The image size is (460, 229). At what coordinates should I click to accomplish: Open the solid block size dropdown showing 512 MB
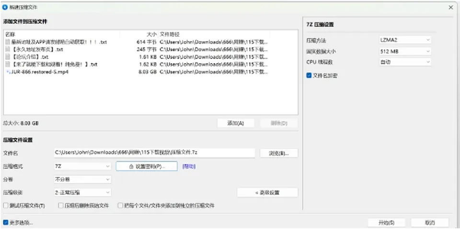pyautogui.click(x=405, y=52)
